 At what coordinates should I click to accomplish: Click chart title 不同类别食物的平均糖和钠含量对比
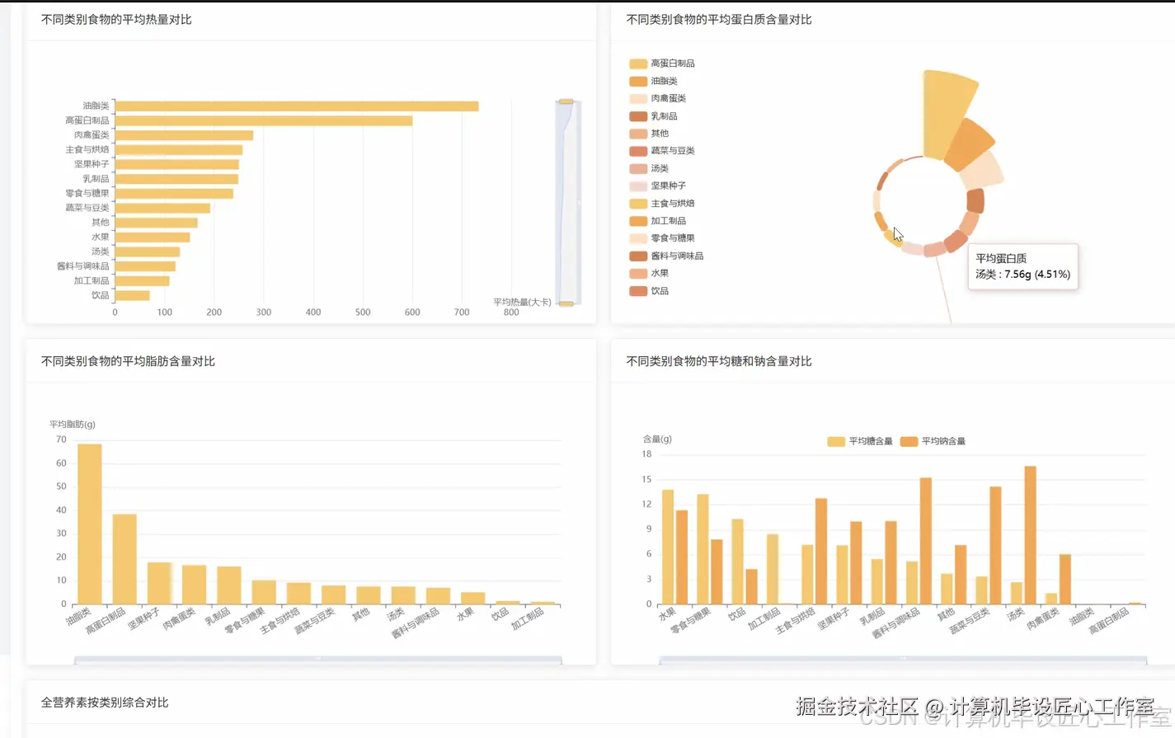719,361
